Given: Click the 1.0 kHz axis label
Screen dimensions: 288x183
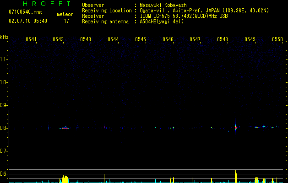Looking at the screenshot, I should [4, 82].
